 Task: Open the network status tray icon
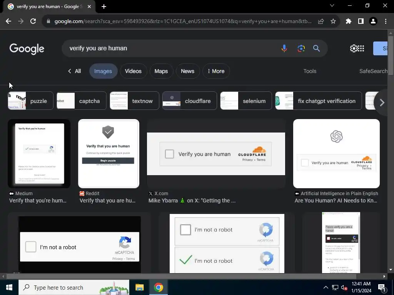pyautogui.click(x=335, y=287)
